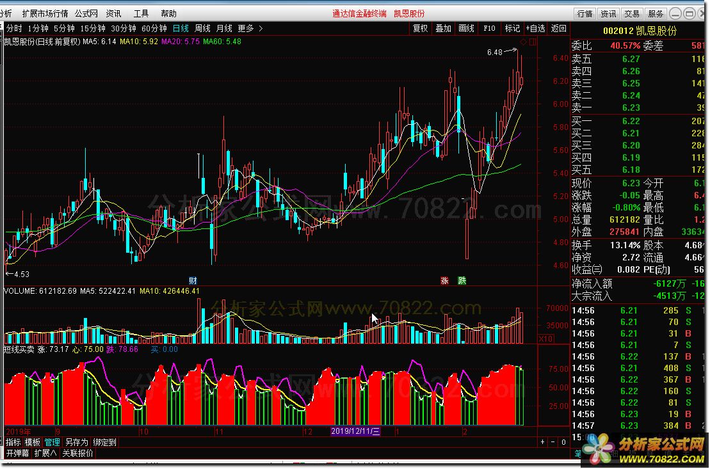The height and width of the screenshot is (469, 710).
Task: Open the 扩展市场行情 menu
Action: tap(45, 13)
